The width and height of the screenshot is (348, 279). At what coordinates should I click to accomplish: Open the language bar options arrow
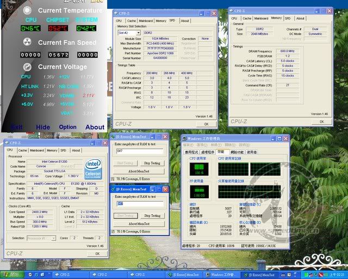click(x=295, y=277)
